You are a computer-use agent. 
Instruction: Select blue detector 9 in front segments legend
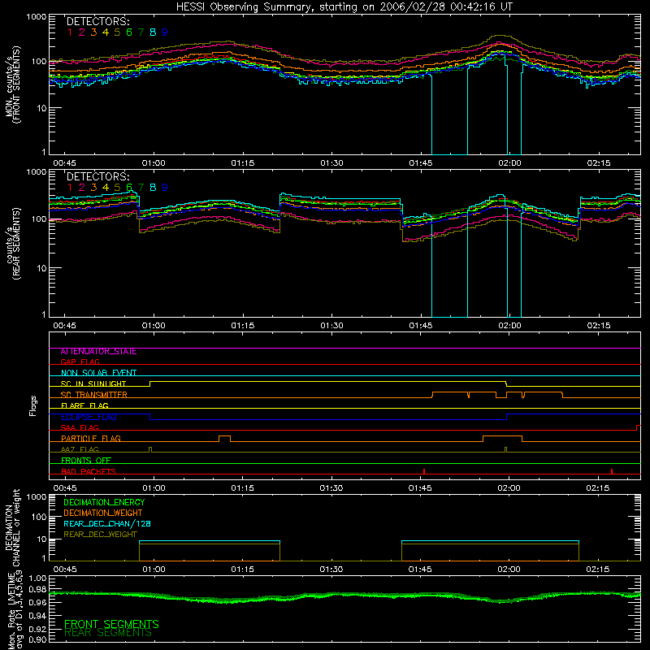[x=165, y=32]
